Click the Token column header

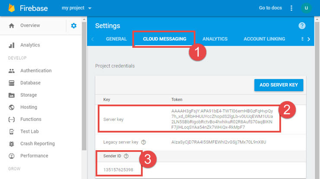pos(177,99)
